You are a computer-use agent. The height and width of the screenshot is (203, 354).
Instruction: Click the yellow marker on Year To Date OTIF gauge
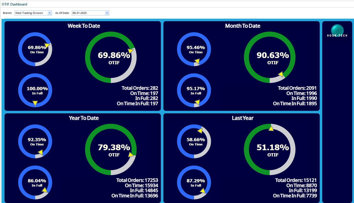click(131, 155)
